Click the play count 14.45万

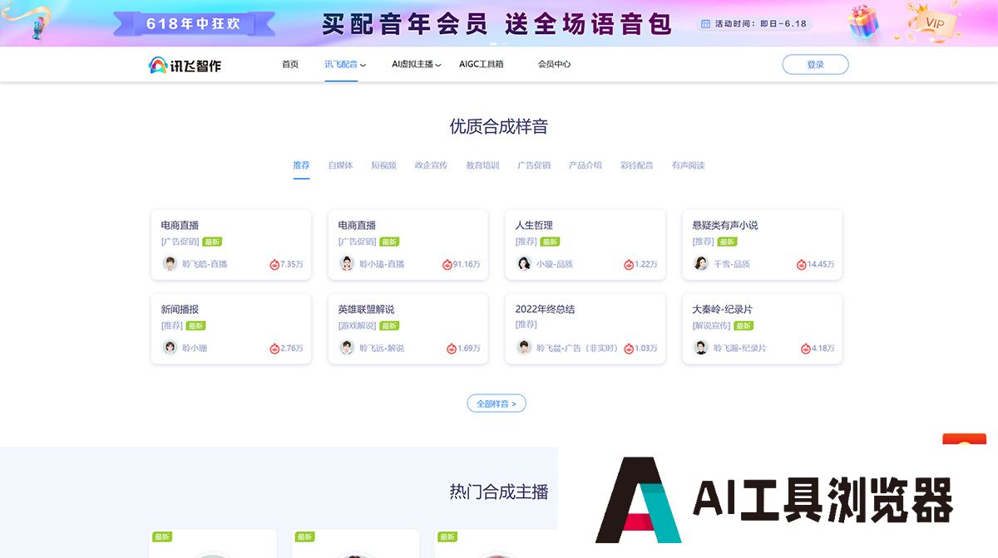point(821,264)
